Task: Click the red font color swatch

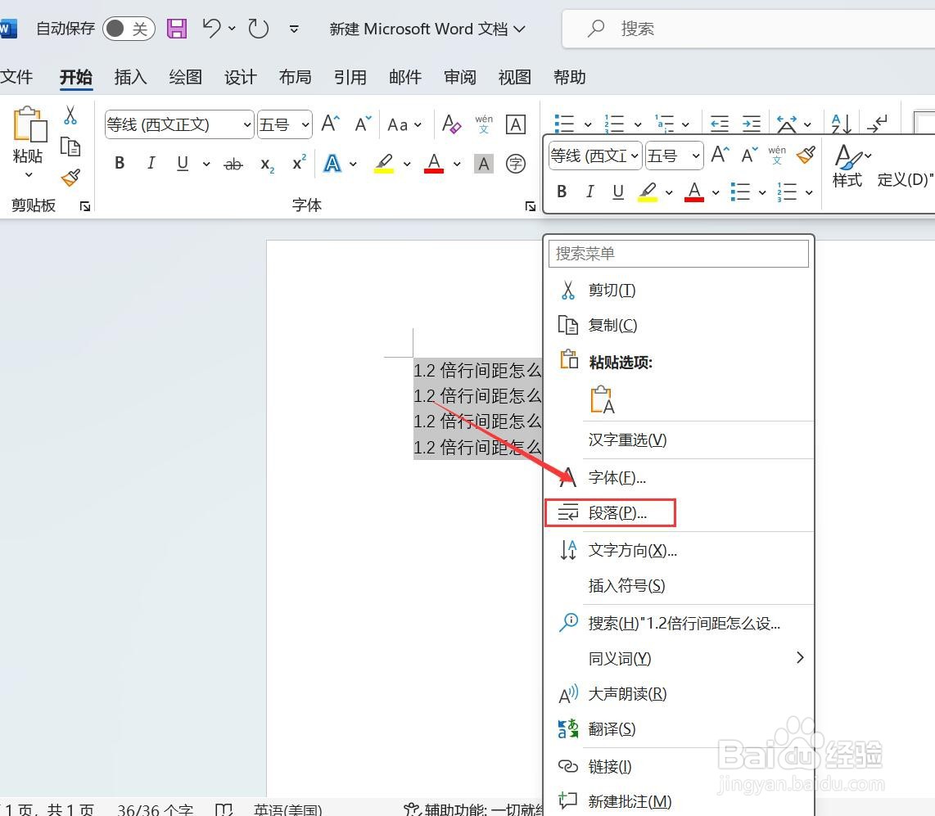Action: click(x=433, y=164)
